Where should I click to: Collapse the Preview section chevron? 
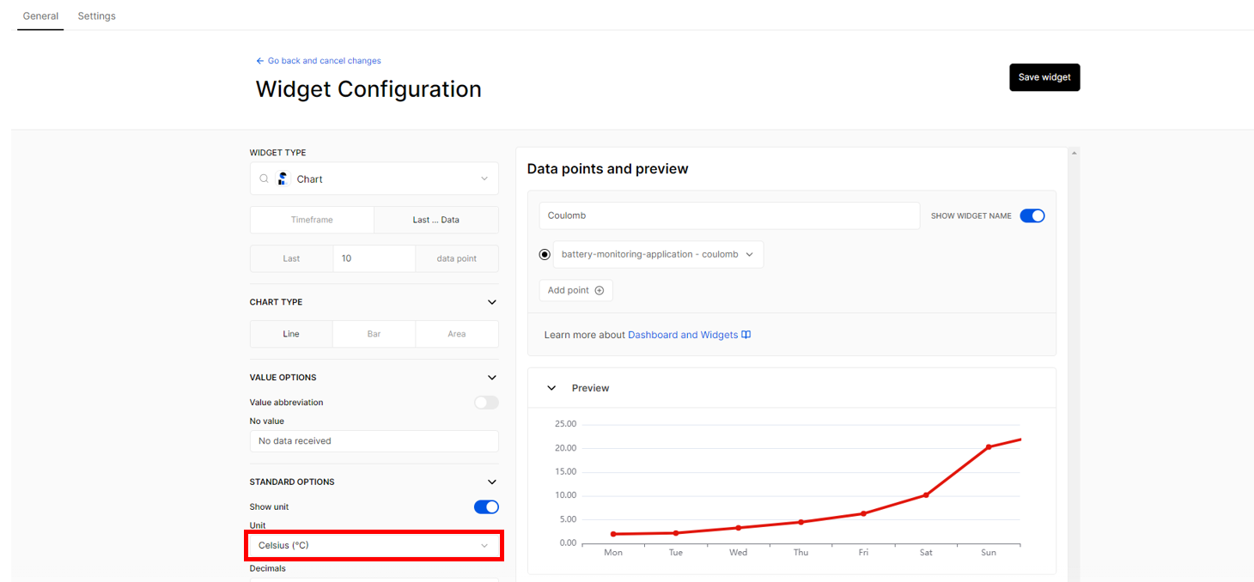[551, 388]
